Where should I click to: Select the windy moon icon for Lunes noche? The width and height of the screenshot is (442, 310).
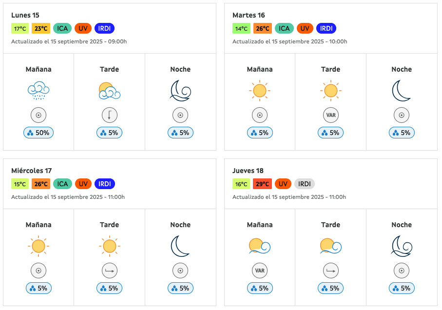pyautogui.click(x=180, y=91)
